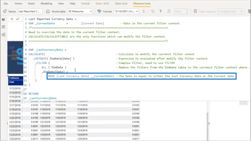
Task: Click the decimal places stepper arrows
Action: (x=186, y=11)
